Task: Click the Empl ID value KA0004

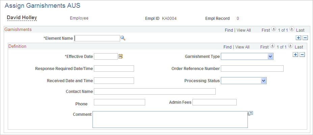Action: (169, 19)
